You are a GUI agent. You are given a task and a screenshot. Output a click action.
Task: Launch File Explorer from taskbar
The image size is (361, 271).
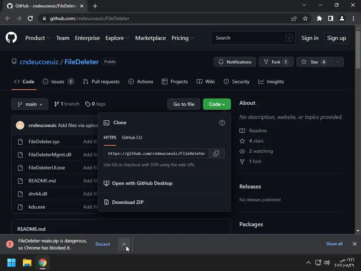(27, 263)
